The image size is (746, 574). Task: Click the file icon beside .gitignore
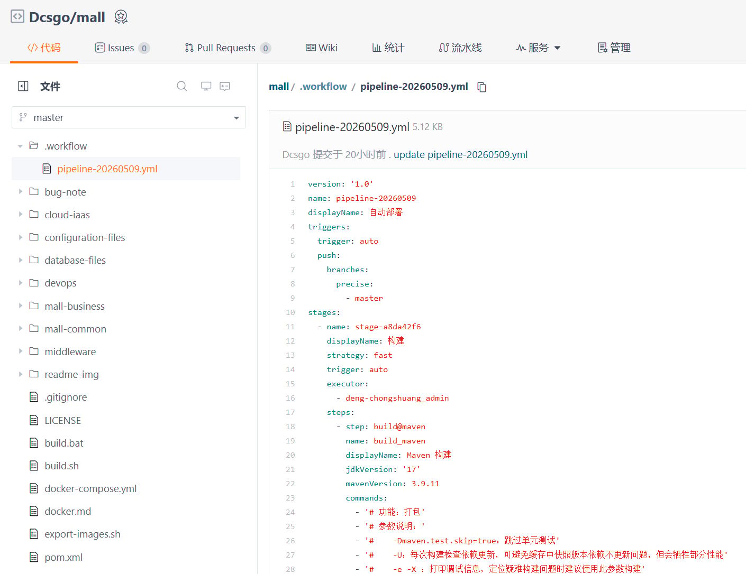(x=34, y=397)
